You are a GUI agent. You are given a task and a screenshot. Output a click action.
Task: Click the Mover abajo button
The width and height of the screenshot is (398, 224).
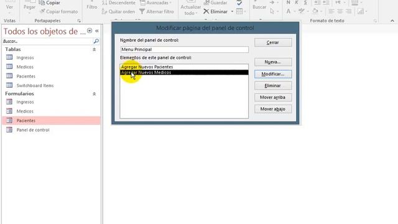point(273,109)
